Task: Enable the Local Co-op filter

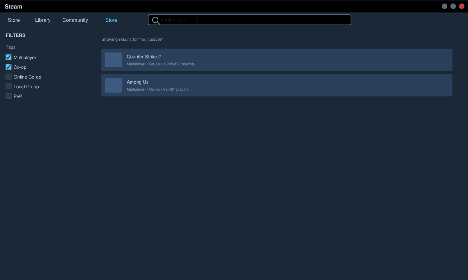Action: 9,86
